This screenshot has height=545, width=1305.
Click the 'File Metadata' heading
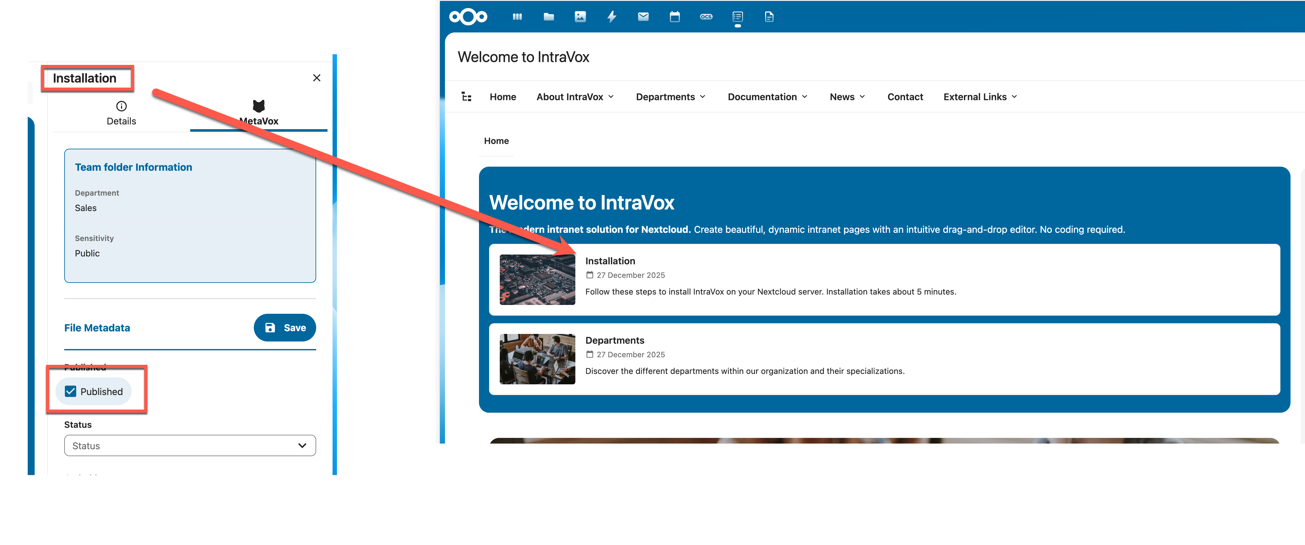[97, 328]
